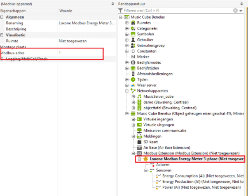This screenshot has width=248, height=196.
Task: Collapse the Algemeen properties section
Action: [2, 17]
